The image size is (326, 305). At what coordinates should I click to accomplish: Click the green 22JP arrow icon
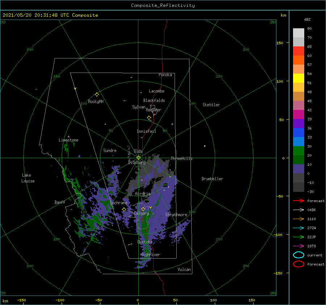coord(298,237)
